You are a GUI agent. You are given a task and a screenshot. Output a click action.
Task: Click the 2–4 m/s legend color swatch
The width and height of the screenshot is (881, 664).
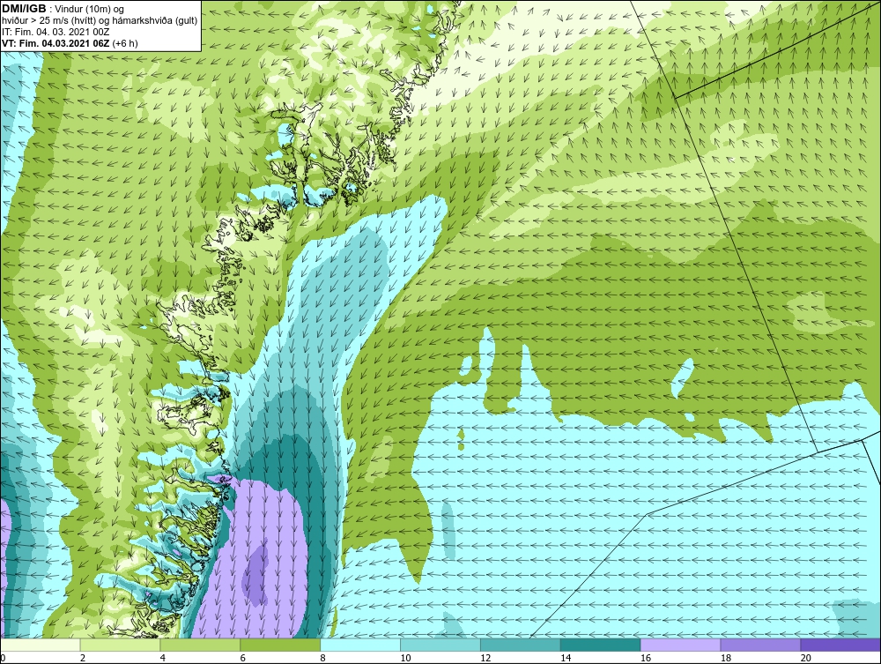(120, 645)
